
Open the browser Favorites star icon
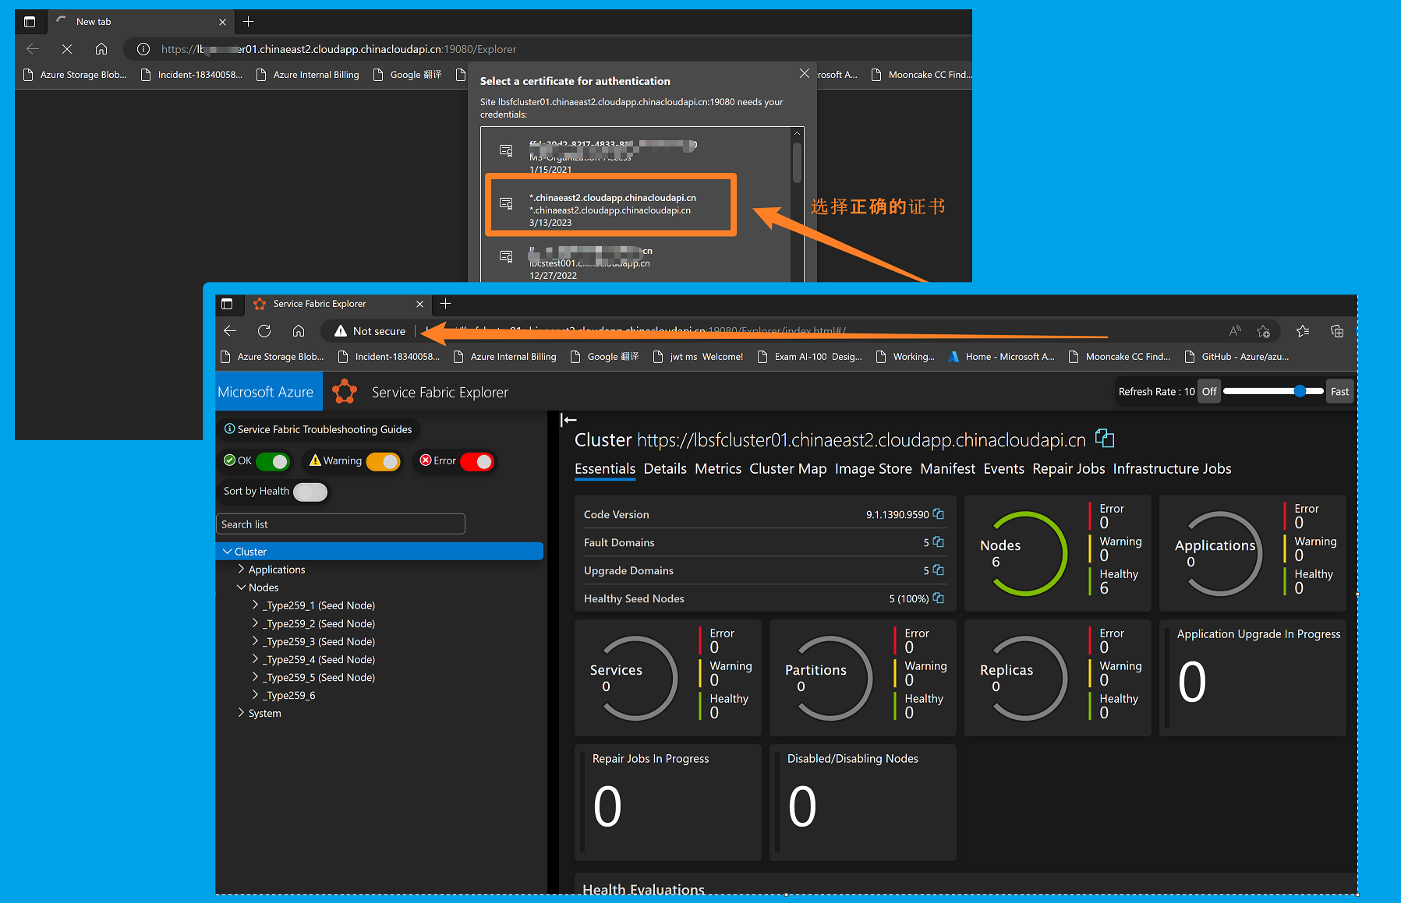coord(1302,331)
